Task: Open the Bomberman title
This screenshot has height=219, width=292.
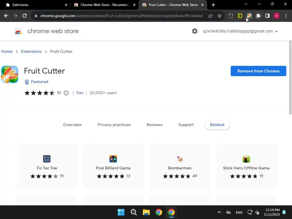Action: pyautogui.click(x=180, y=168)
